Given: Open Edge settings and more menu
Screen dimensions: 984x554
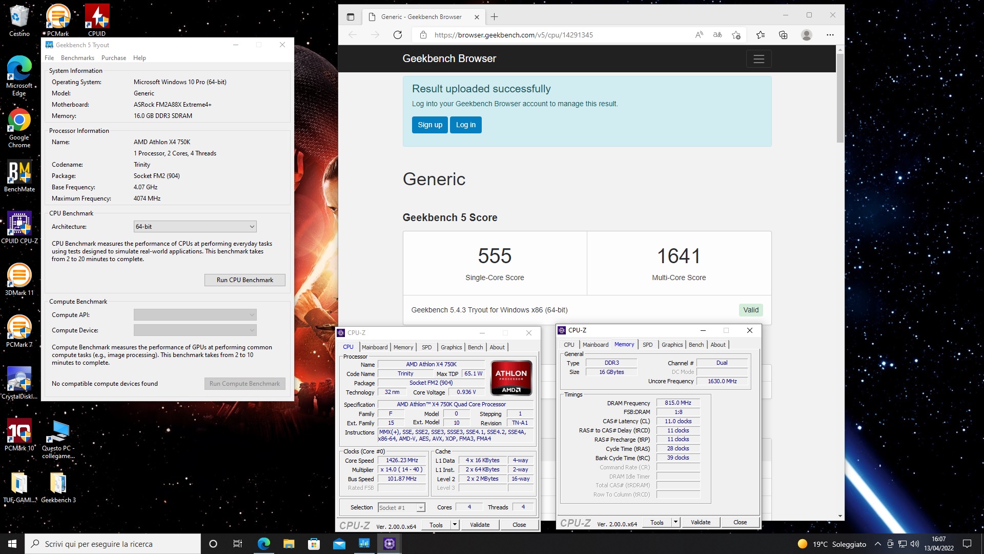Looking at the screenshot, I should 830,35.
